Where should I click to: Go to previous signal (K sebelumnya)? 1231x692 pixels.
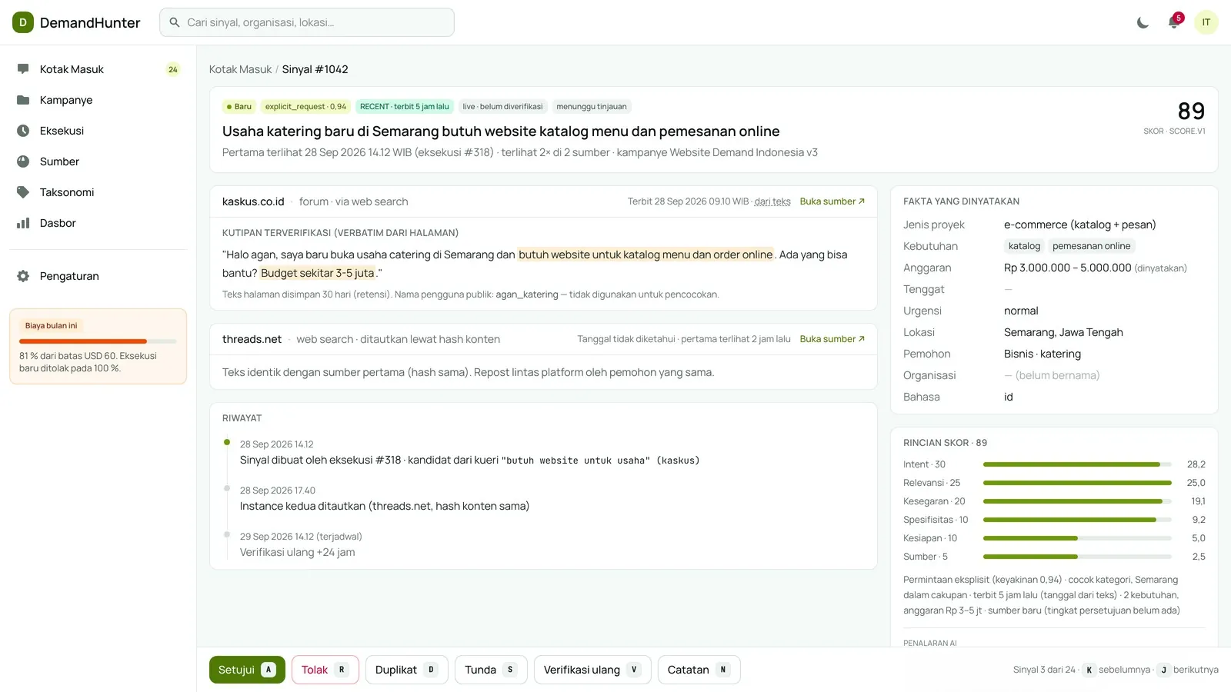[1117, 670]
